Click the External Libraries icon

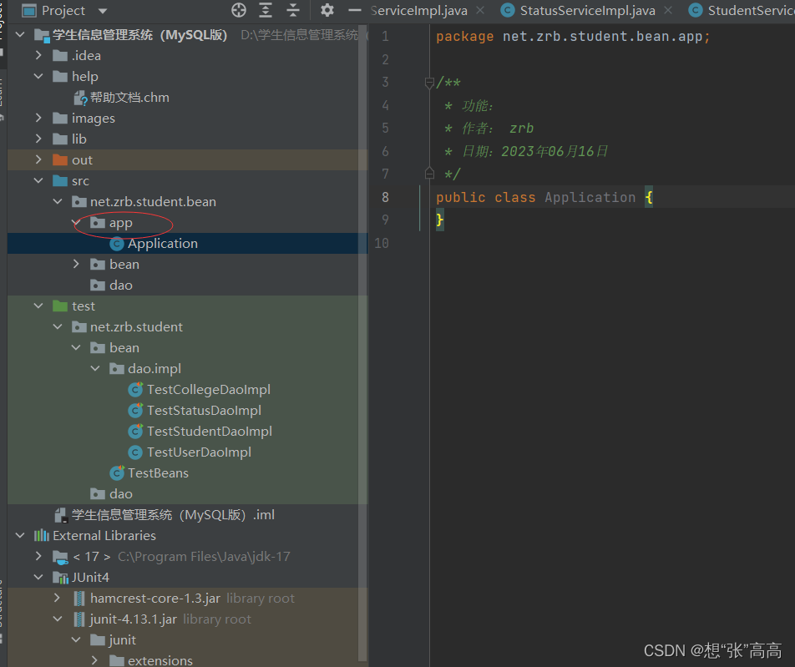pyautogui.click(x=42, y=535)
